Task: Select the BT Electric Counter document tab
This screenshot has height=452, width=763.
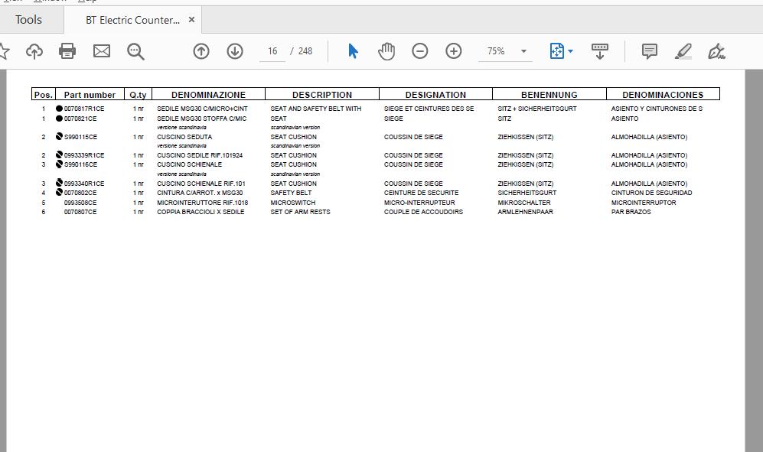Action: pos(132,20)
